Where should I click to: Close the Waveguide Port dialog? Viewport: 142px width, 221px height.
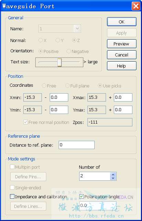(x=136, y=6)
